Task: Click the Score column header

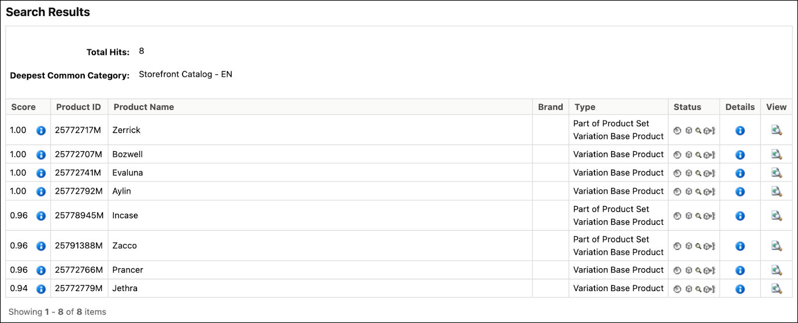Action: coord(23,107)
